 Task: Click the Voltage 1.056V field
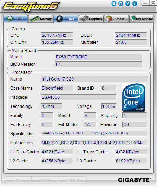(x=109, y=106)
